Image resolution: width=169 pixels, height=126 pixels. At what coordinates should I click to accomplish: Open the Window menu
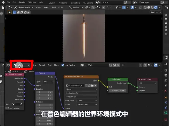click(x=32, y=2)
